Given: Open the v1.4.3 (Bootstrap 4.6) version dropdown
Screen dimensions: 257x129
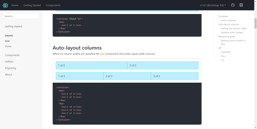Looking at the screenshot, I should point(213,5).
